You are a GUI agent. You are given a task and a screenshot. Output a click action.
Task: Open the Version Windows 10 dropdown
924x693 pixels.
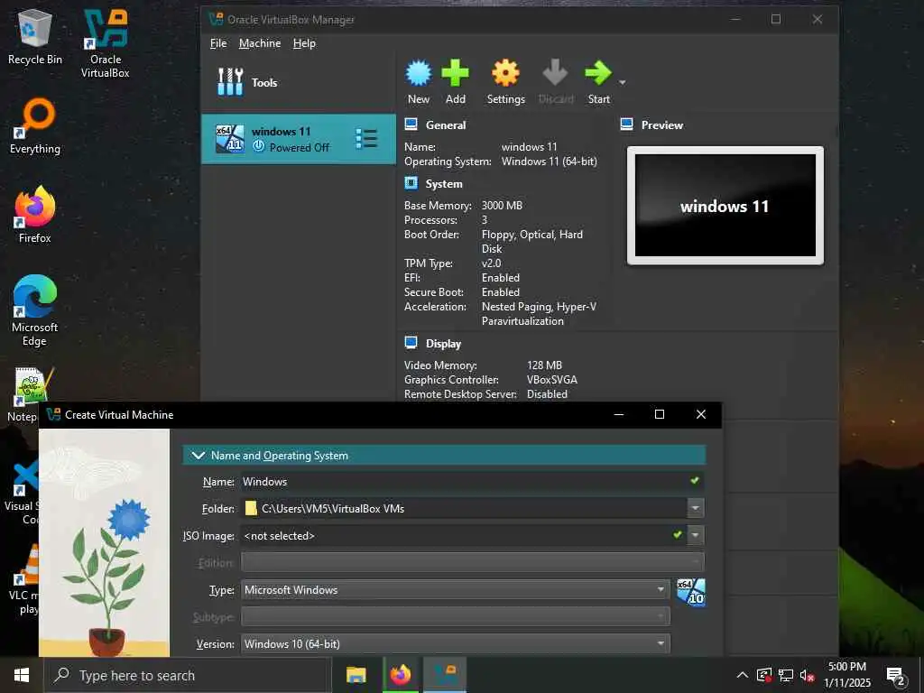455,644
